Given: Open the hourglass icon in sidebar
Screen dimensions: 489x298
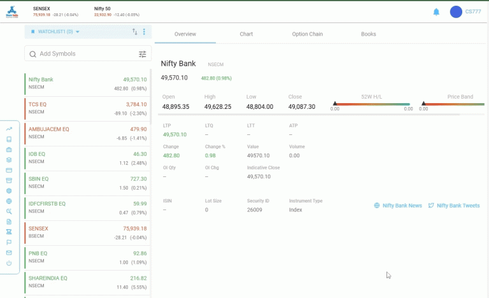Looking at the screenshot, I should [9, 232].
